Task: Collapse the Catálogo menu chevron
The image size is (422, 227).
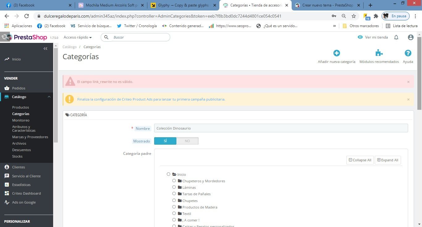Action: tap(49, 97)
